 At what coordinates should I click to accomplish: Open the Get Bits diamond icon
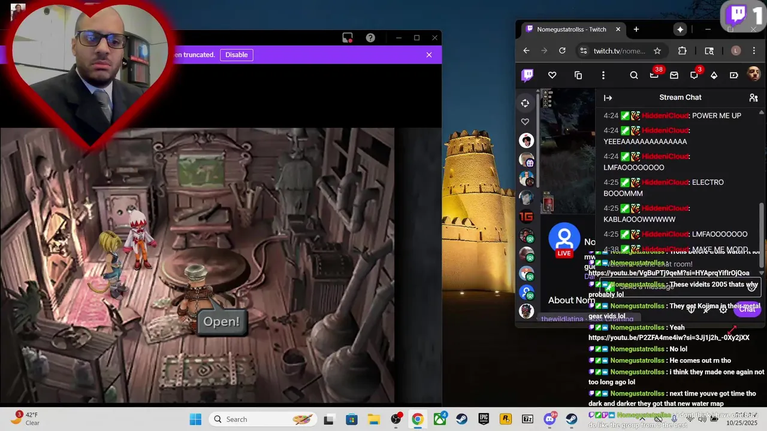pos(714,75)
